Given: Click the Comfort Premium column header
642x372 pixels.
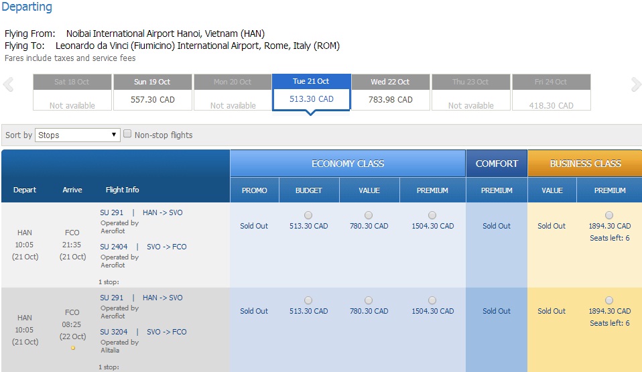Looking at the screenshot, I should pos(497,190).
